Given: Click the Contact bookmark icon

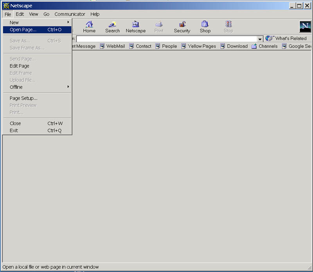Looking at the screenshot, I should pos(131,46).
